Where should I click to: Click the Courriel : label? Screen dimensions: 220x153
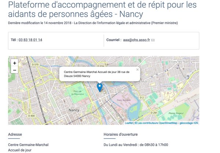(114, 40)
